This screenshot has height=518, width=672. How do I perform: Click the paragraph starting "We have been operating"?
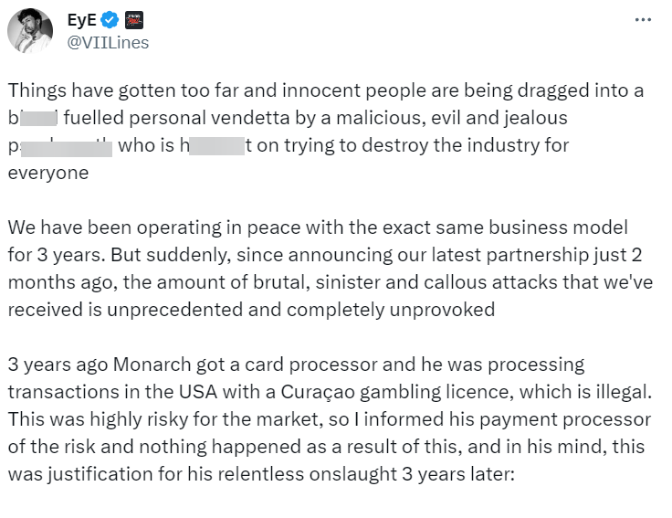[330, 269]
